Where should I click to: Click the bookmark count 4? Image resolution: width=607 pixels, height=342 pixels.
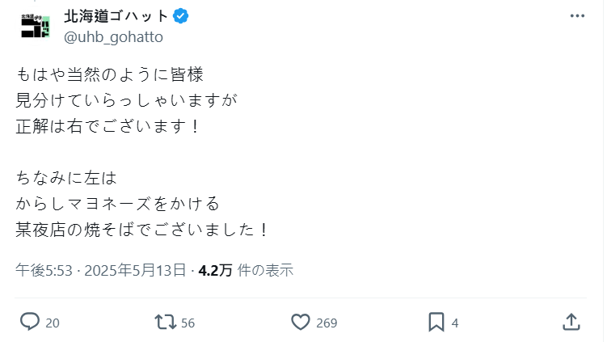click(x=455, y=323)
